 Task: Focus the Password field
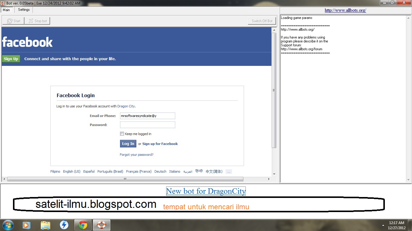(147, 125)
